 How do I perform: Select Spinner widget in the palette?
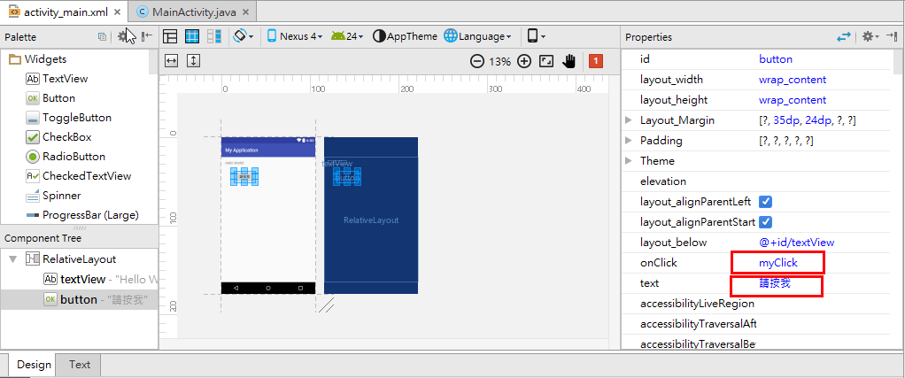(53, 196)
